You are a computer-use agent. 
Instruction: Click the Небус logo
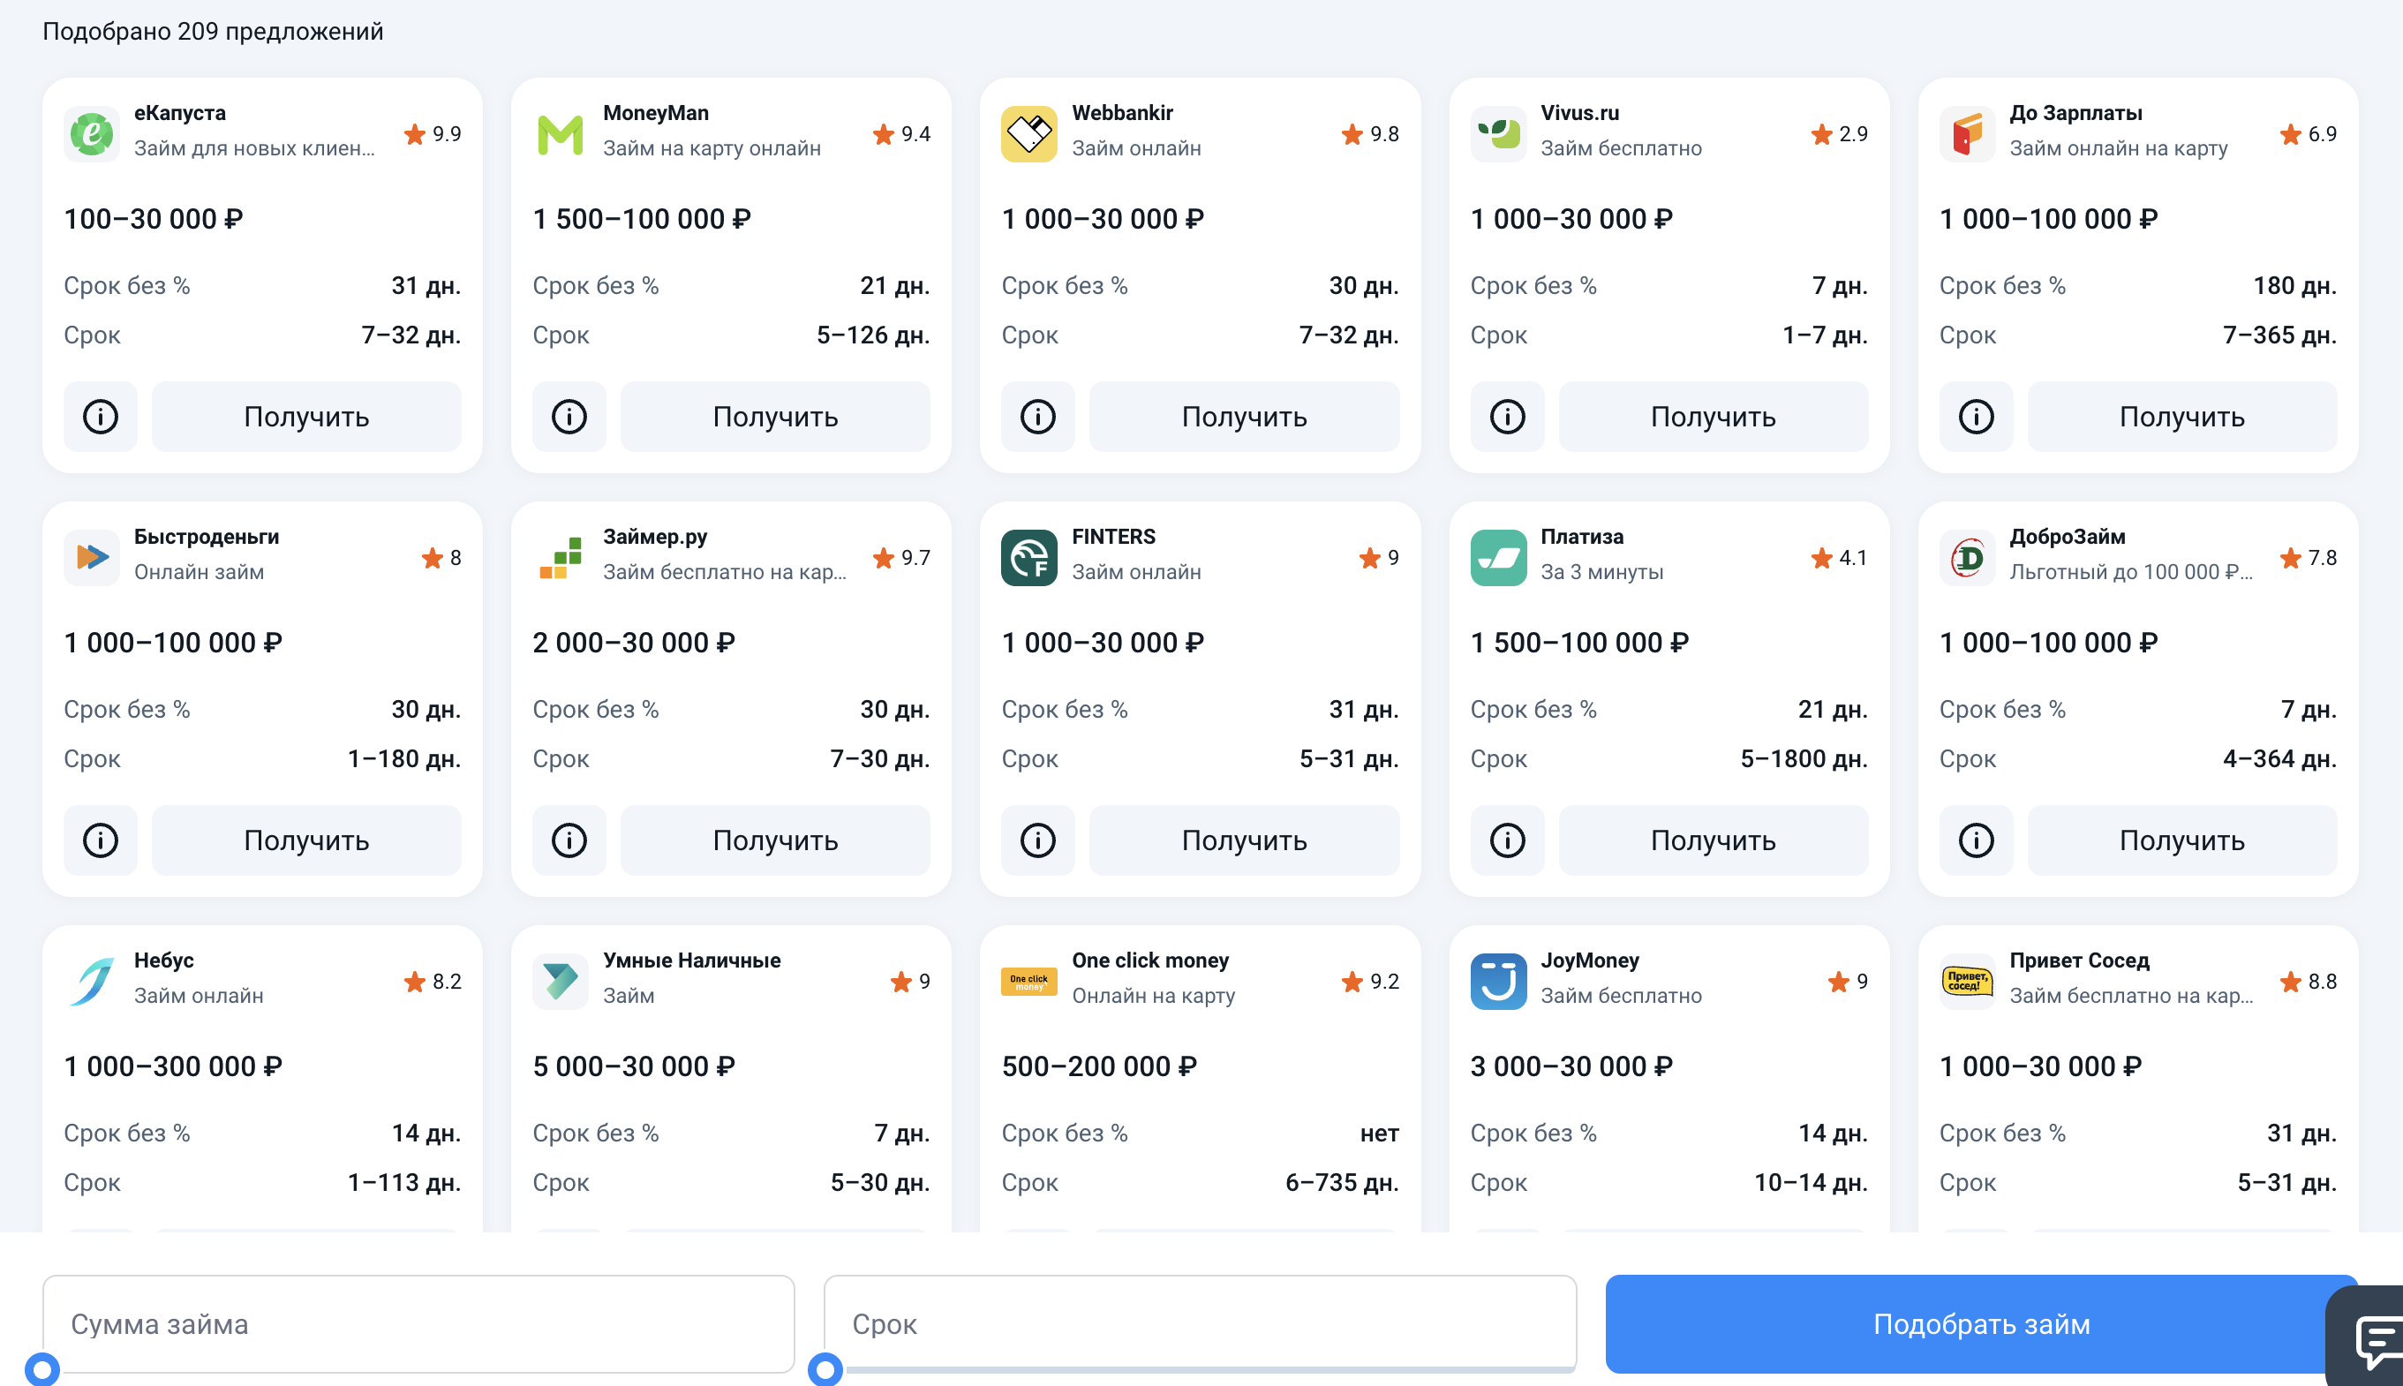click(x=91, y=981)
